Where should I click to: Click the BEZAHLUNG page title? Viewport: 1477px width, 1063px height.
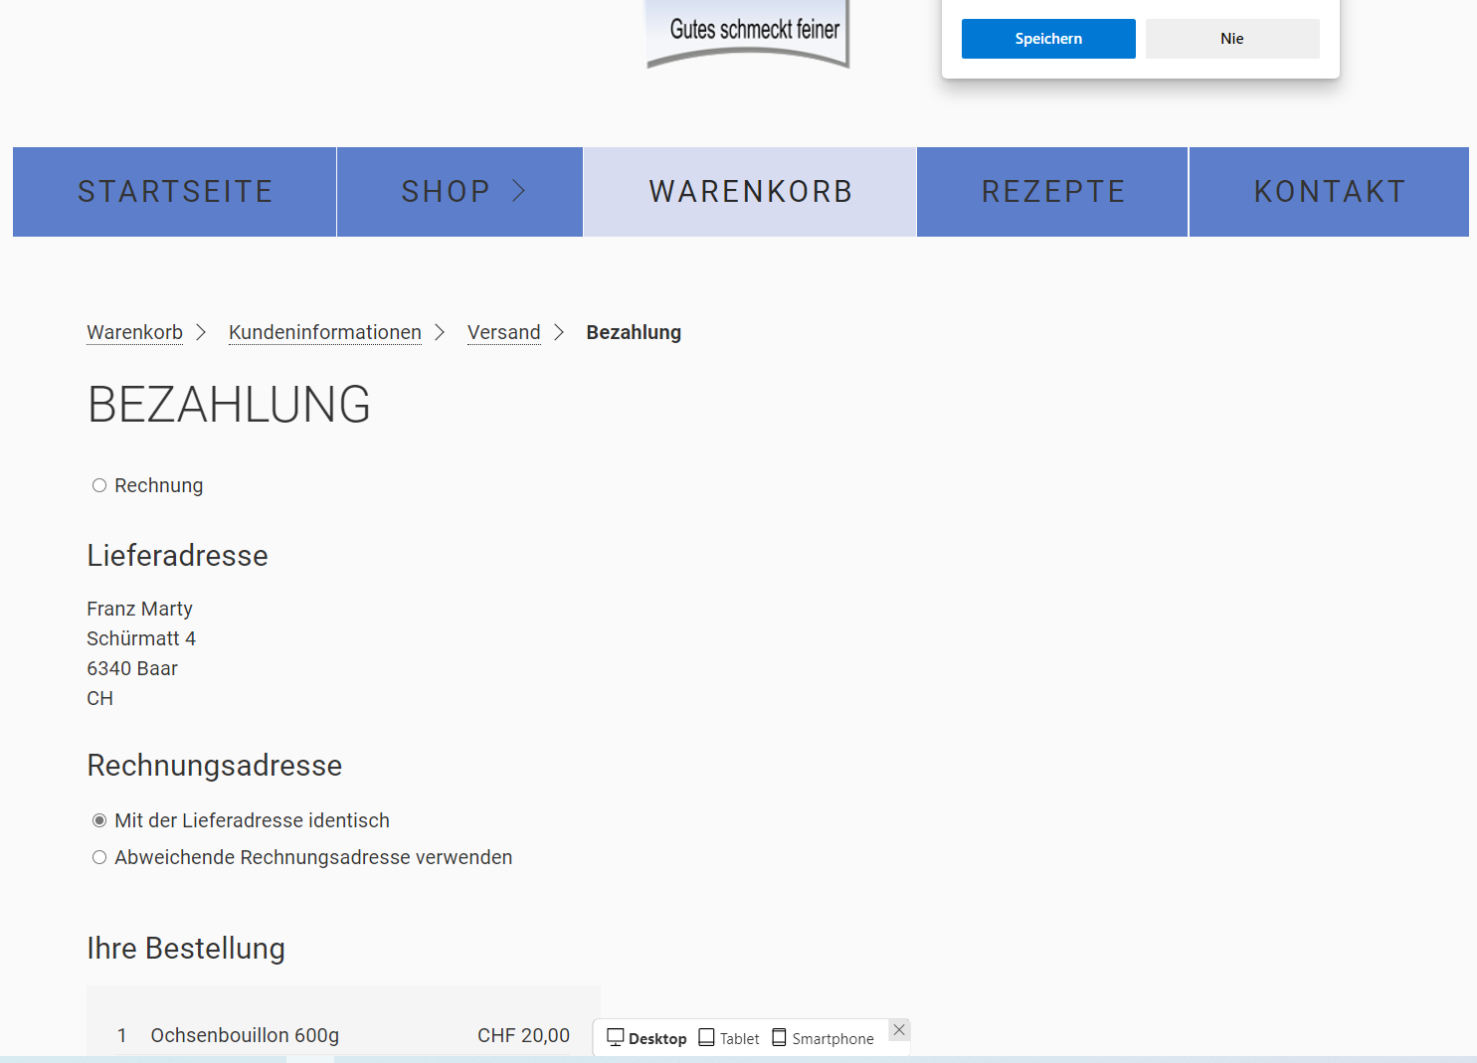pos(229,405)
